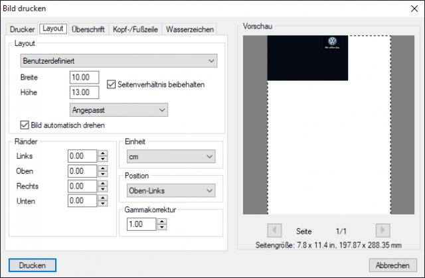Decrease the Unten margin with down arrow
Image resolution: width=425 pixels, height=278 pixels.
(103, 204)
